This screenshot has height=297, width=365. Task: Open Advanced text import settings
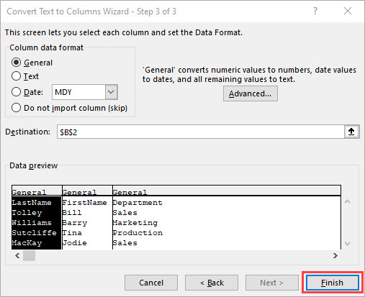(x=251, y=93)
